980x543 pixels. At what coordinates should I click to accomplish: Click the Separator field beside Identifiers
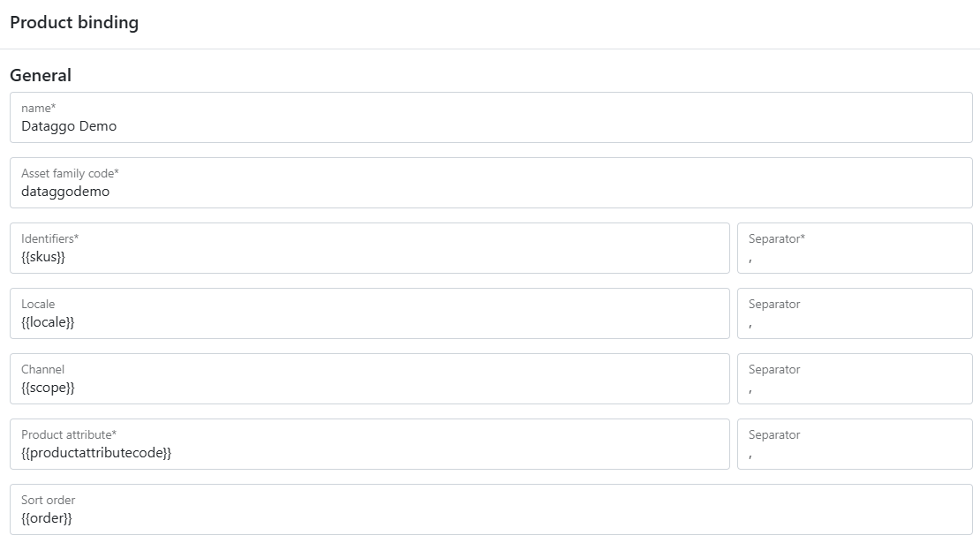854,257
